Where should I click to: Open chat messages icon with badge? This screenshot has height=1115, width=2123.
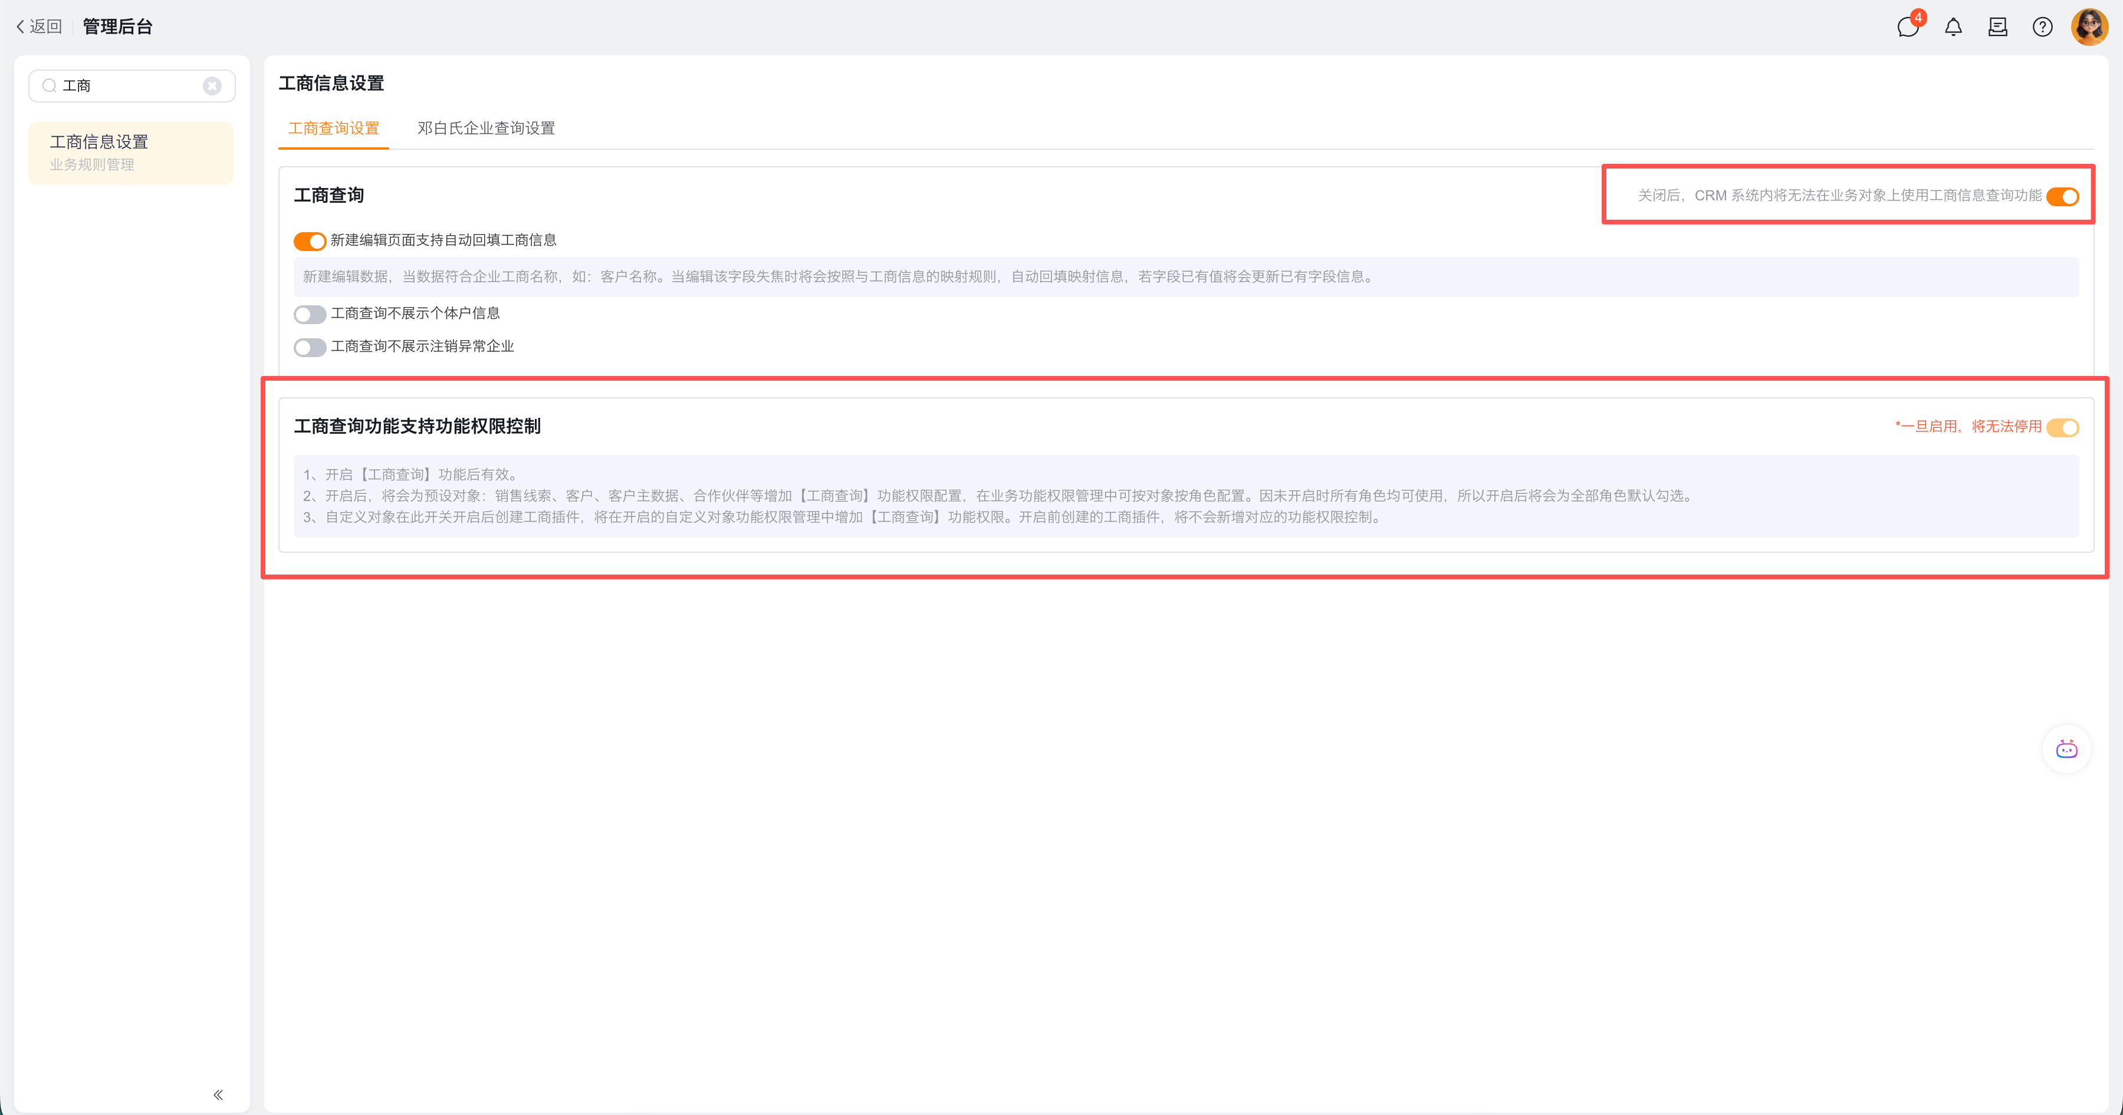point(1907,27)
